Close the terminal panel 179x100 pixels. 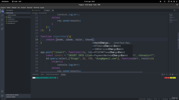click(x=177, y=74)
